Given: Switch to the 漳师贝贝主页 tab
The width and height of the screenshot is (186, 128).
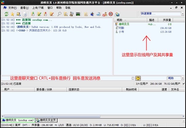Looking at the screenshot, I should [46, 120].
